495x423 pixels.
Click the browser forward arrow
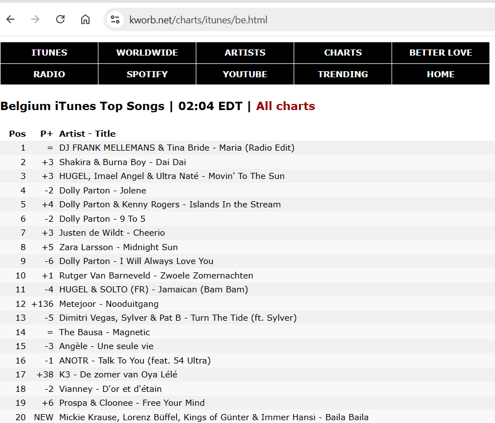click(x=35, y=19)
